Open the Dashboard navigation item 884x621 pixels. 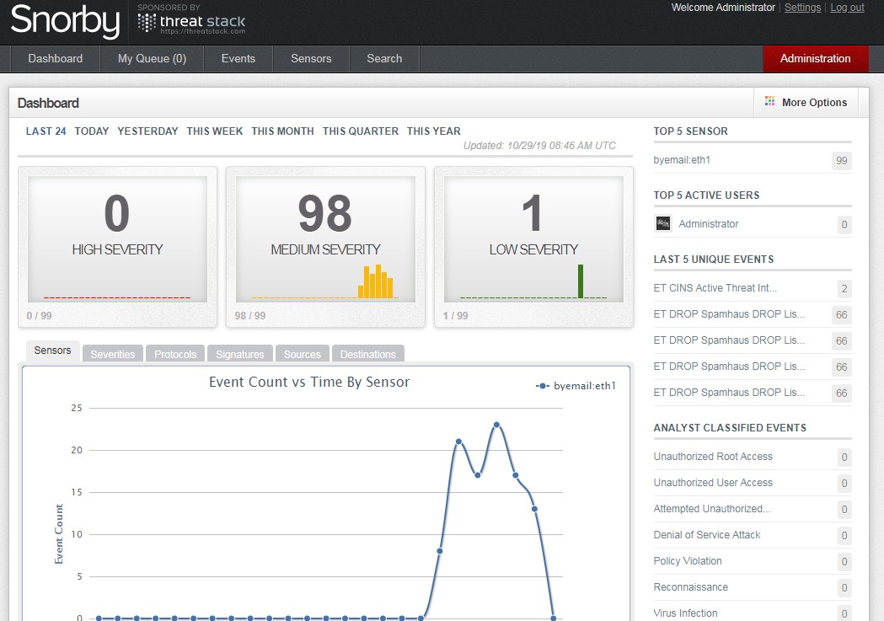[56, 59]
